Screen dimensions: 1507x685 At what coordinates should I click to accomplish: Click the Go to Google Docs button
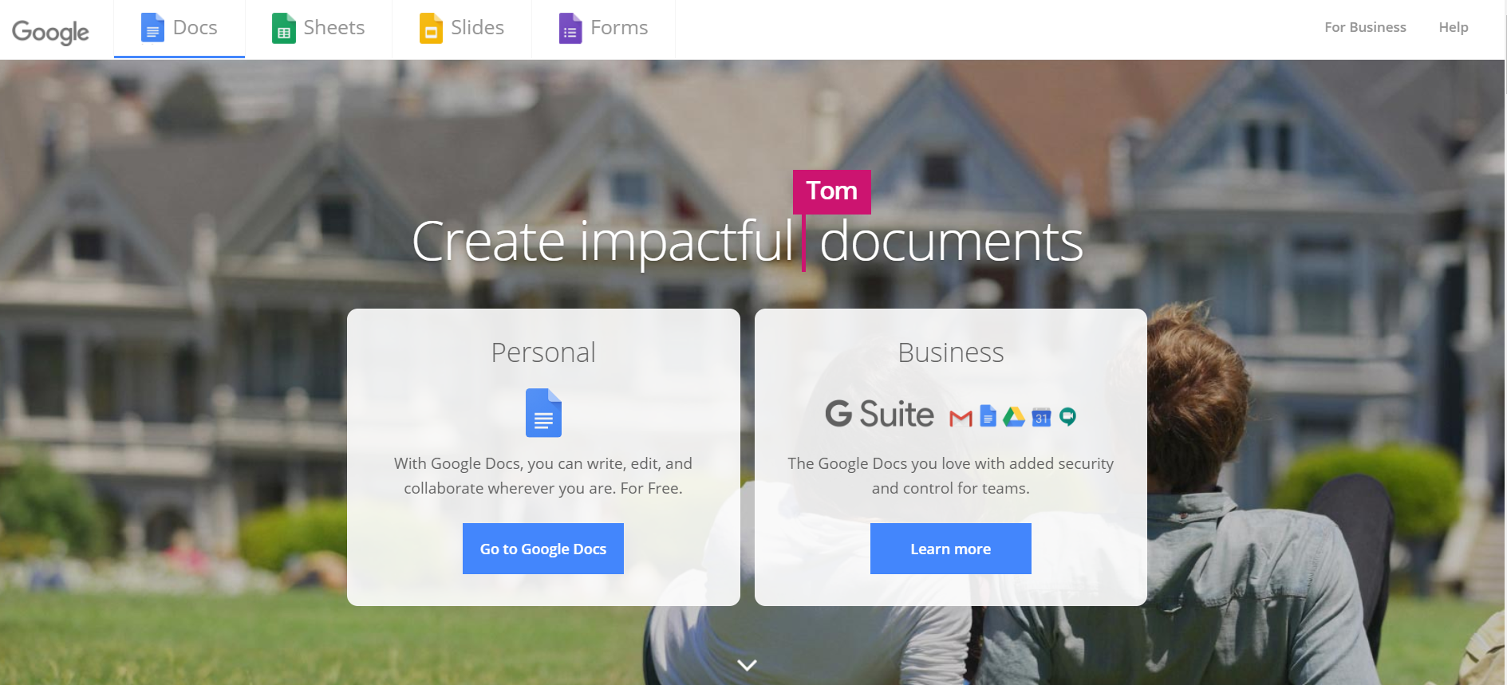(543, 549)
